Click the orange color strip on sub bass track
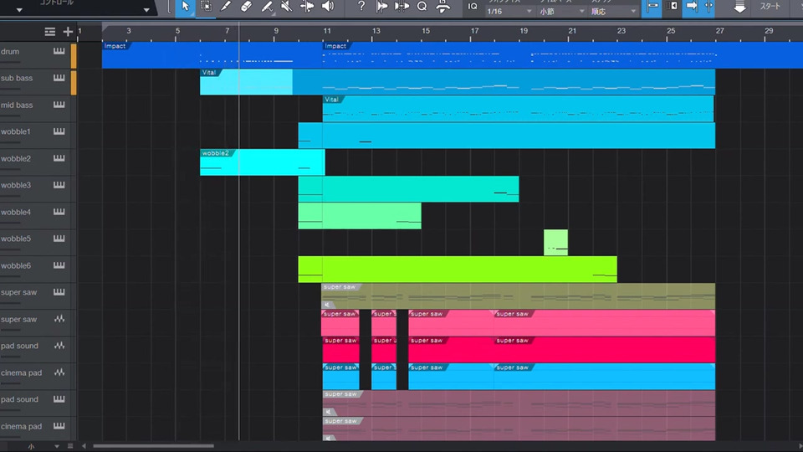Screen dimensions: 803x452 [74, 83]
